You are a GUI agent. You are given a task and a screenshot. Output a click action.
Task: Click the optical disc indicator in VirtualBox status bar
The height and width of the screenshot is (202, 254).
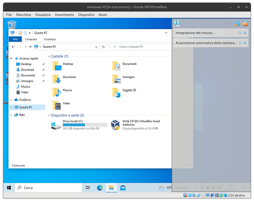coord(190,195)
